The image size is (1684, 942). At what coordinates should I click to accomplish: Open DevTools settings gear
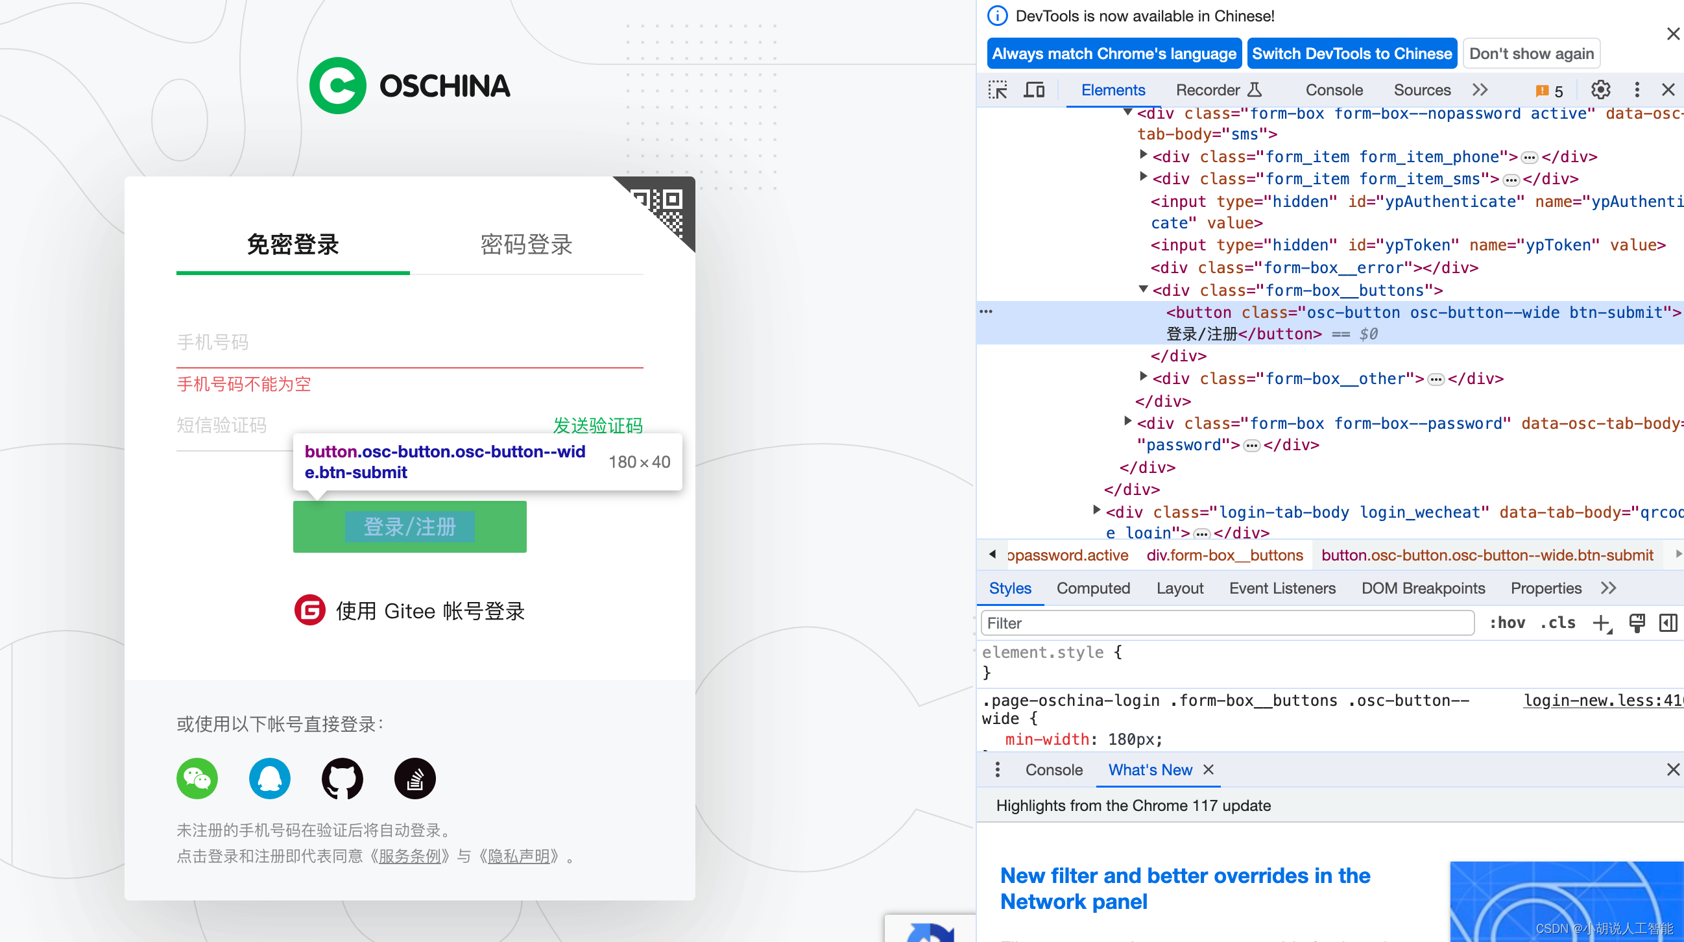(x=1600, y=90)
